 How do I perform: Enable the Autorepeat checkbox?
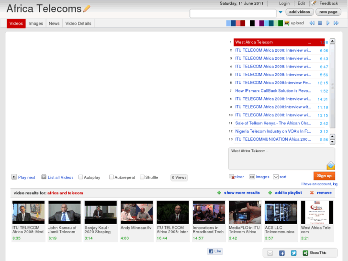(112, 177)
